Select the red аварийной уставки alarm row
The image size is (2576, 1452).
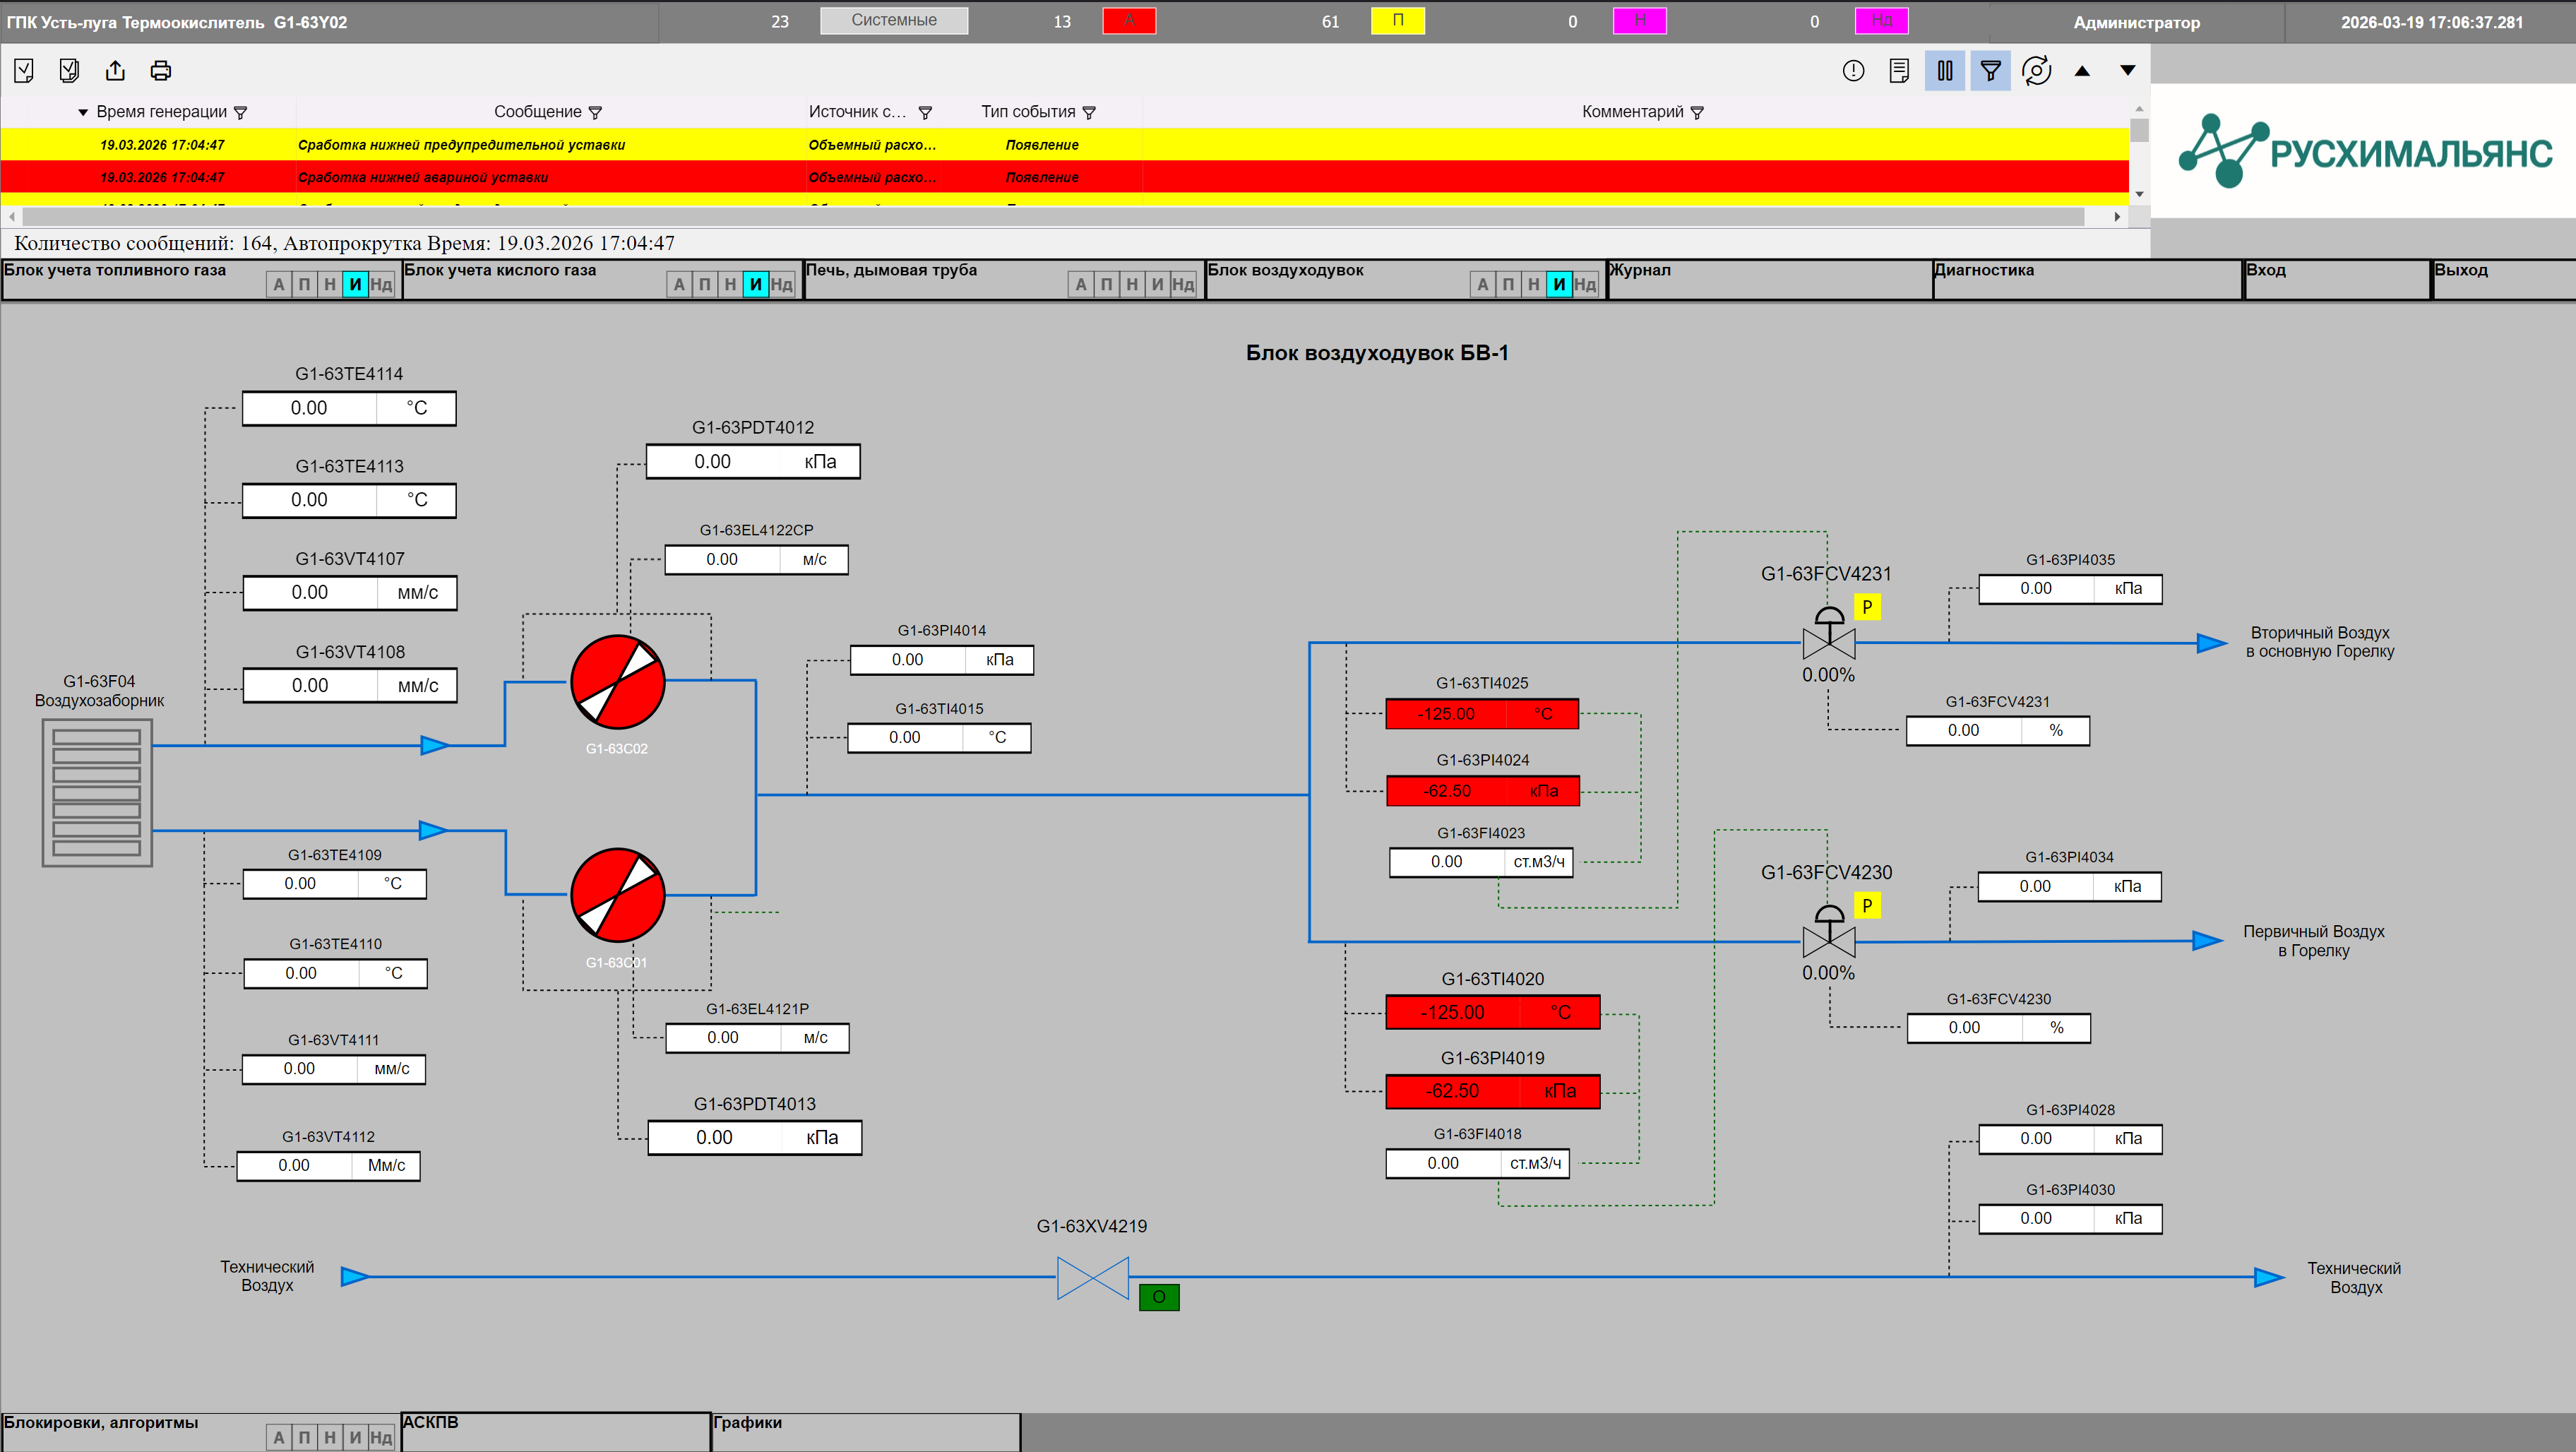click(x=1064, y=177)
